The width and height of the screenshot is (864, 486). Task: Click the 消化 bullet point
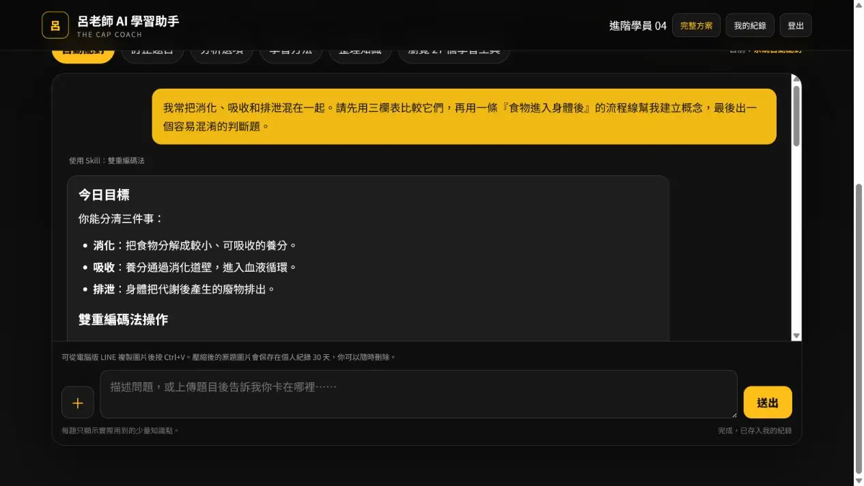click(195, 246)
